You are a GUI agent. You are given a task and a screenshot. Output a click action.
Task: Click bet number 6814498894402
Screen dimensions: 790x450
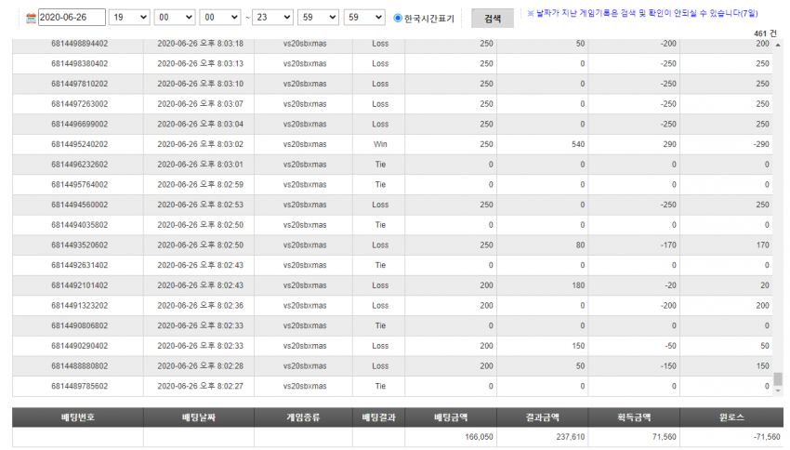80,44
